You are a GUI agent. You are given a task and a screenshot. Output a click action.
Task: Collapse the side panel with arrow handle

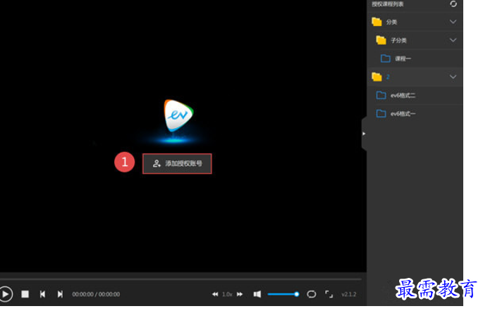364,134
